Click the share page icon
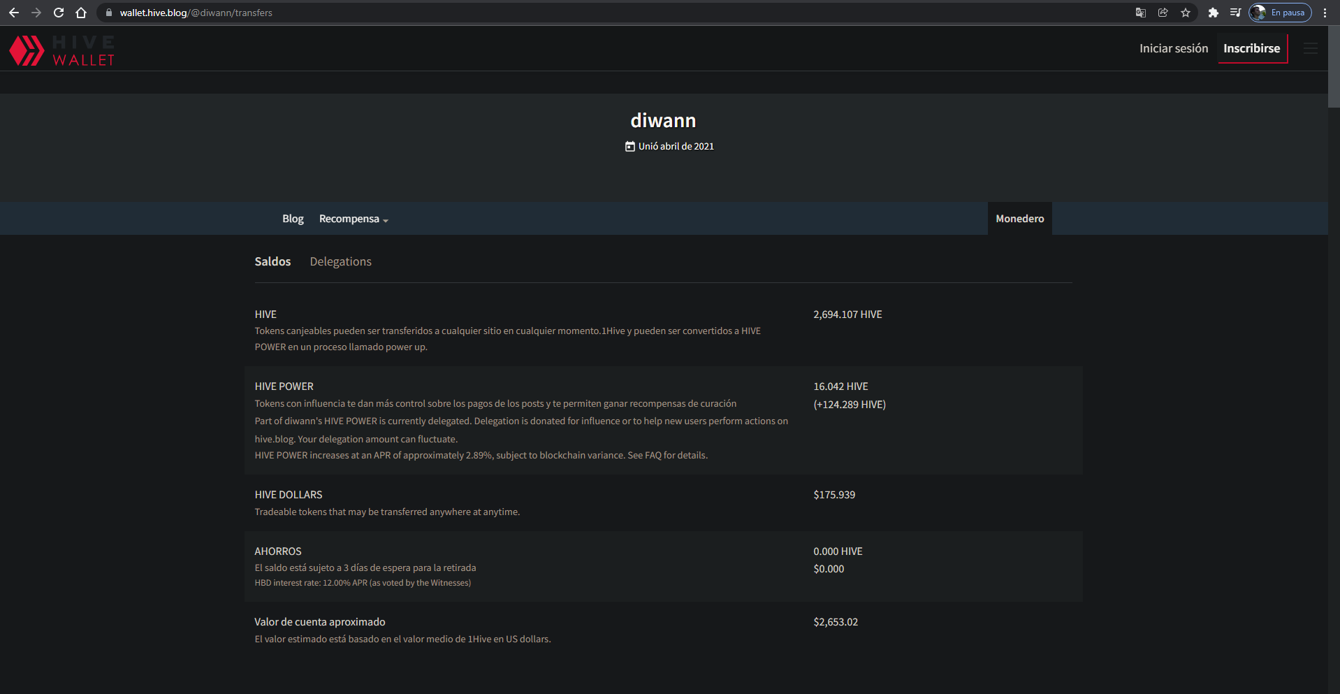 click(x=1163, y=13)
